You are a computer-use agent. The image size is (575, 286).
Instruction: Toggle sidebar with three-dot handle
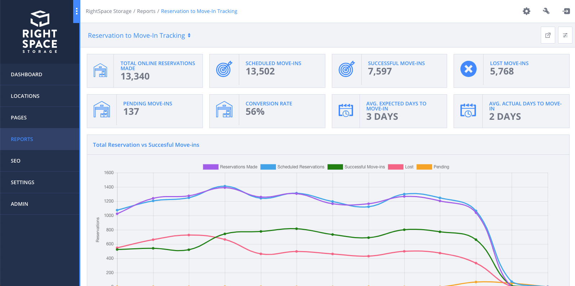click(76, 12)
